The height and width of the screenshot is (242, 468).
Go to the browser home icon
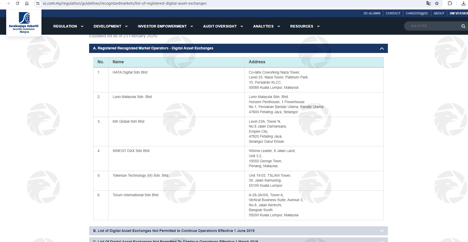coord(27,3)
